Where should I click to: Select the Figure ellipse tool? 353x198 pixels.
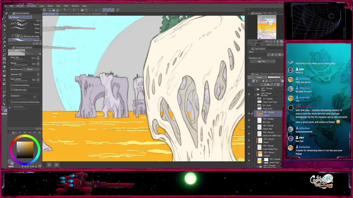point(4,88)
